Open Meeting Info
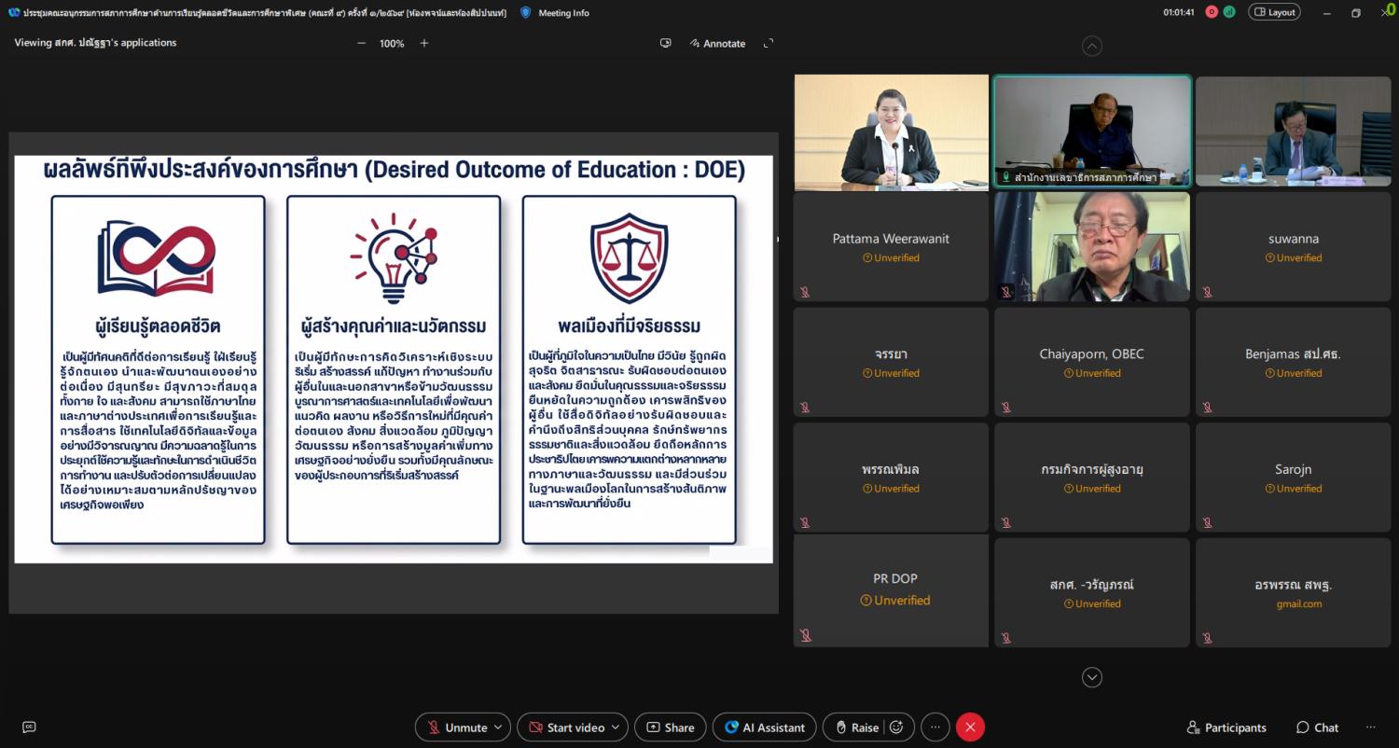 555,13
